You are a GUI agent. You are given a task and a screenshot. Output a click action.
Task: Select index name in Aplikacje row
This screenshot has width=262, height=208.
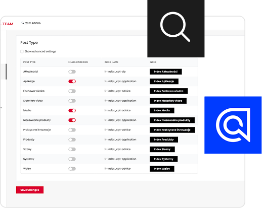pyautogui.click(x=120, y=81)
